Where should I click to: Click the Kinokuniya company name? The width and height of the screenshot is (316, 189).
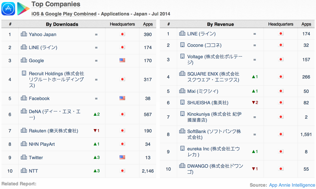tap(214, 117)
